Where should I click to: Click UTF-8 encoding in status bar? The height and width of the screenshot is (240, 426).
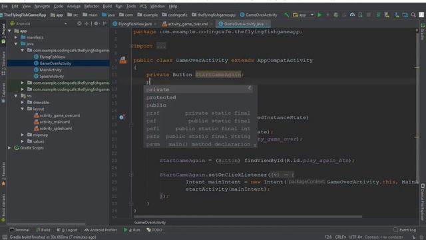[355, 237]
